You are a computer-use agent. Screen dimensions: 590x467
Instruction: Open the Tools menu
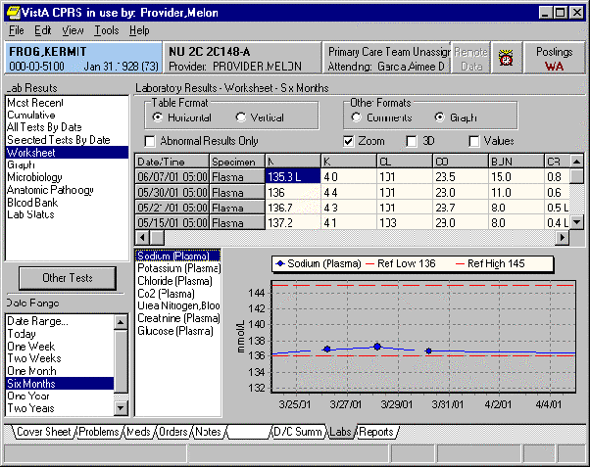106,30
